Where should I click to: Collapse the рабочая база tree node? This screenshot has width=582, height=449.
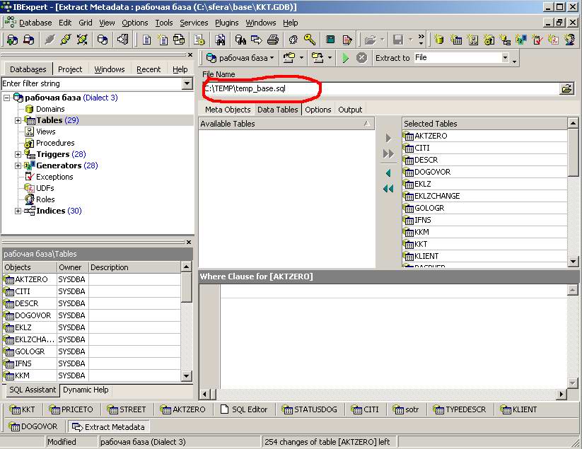pyautogui.click(x=6, y=98)
